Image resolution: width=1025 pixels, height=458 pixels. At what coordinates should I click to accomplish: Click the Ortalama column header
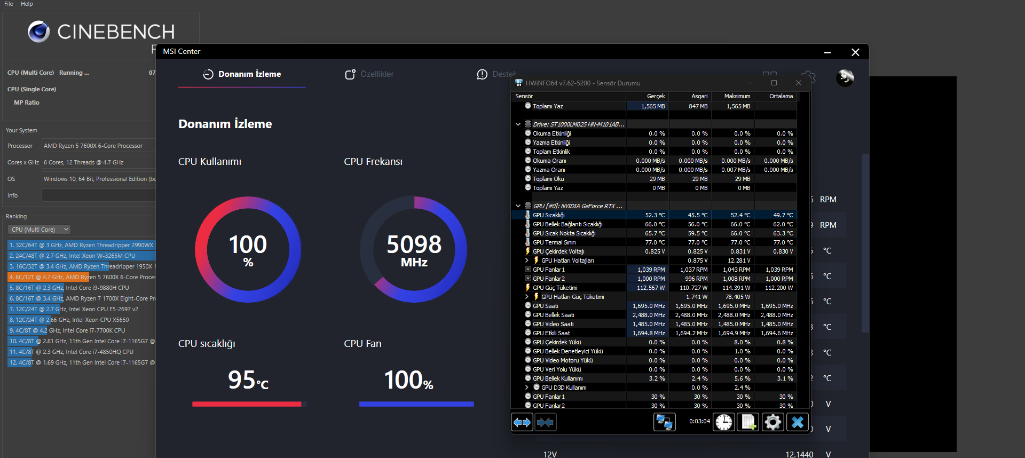tap(775, 96)
